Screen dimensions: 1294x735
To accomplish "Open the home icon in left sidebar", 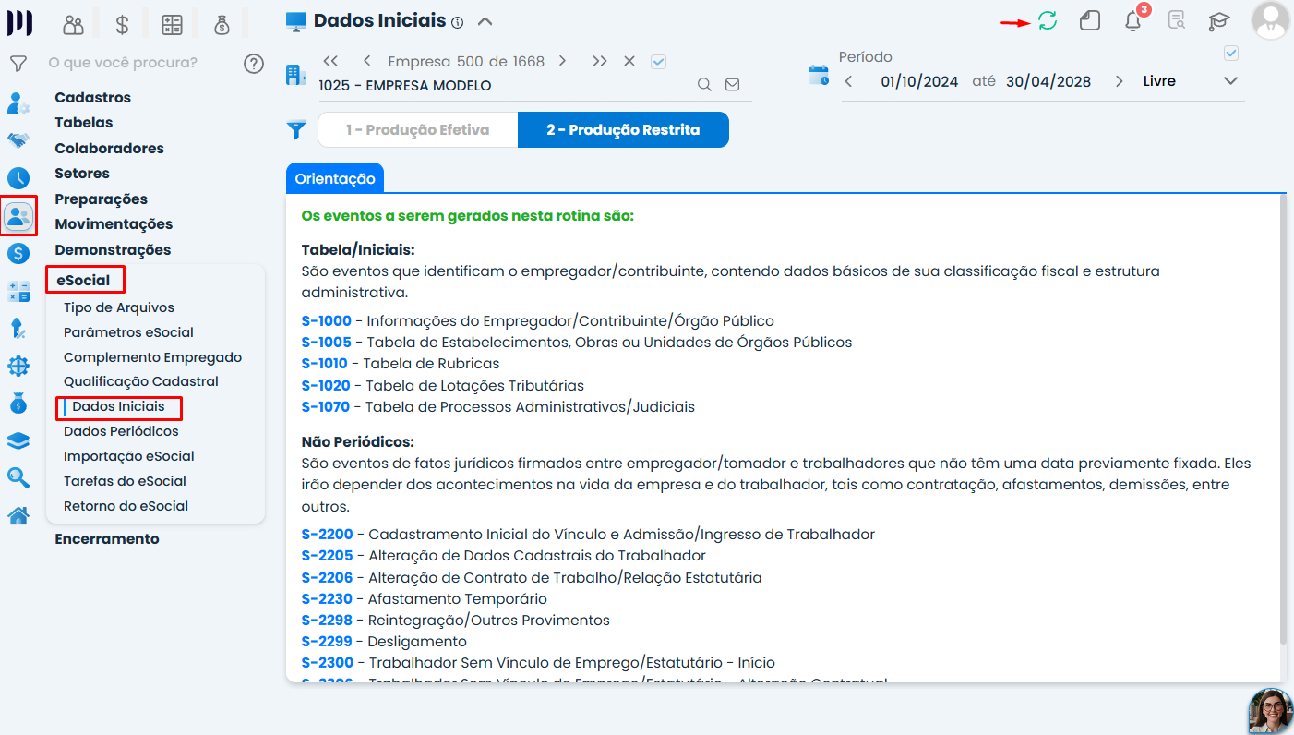I will pyautogui.click(x=18, y=515).
